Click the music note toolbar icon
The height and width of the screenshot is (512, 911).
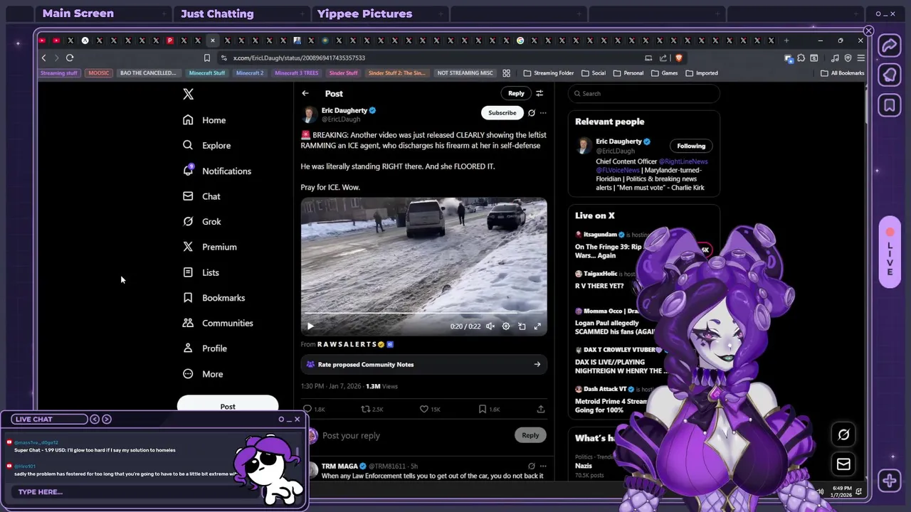pyautogui.click(x=835, y=58)
